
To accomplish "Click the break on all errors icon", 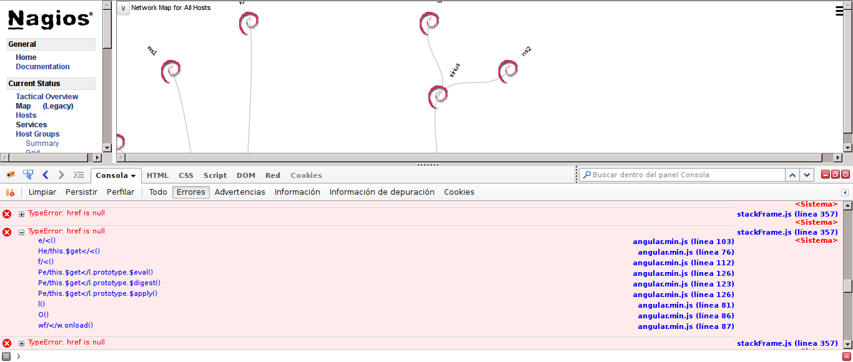I will (10, 192).
